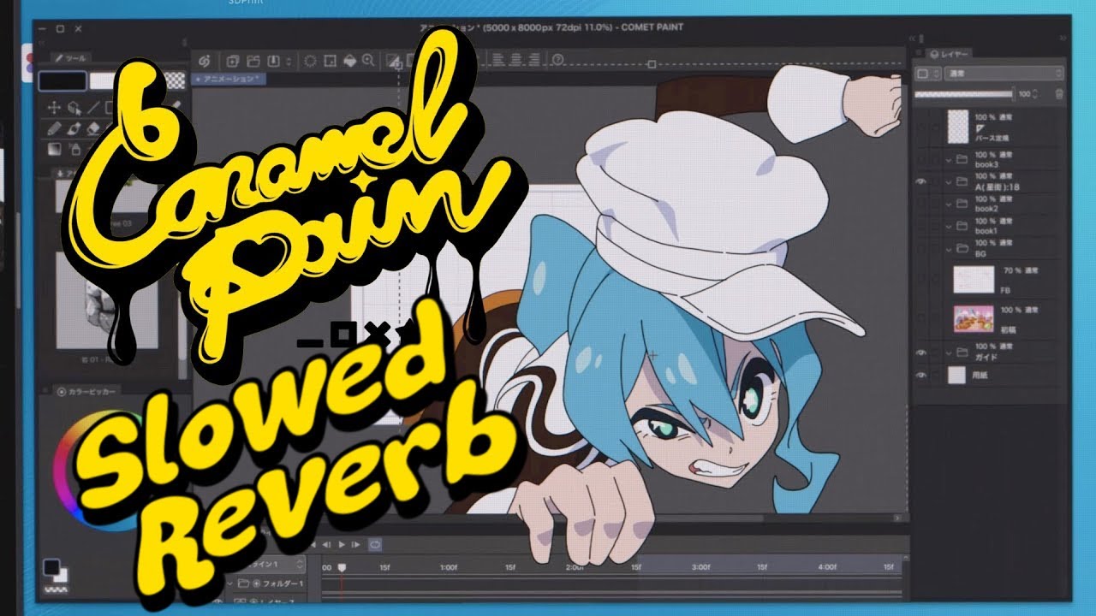Click the dotted circle toolbar icon
The image size is (1096, 616).
pyautogui.click(x=310, y=61)
